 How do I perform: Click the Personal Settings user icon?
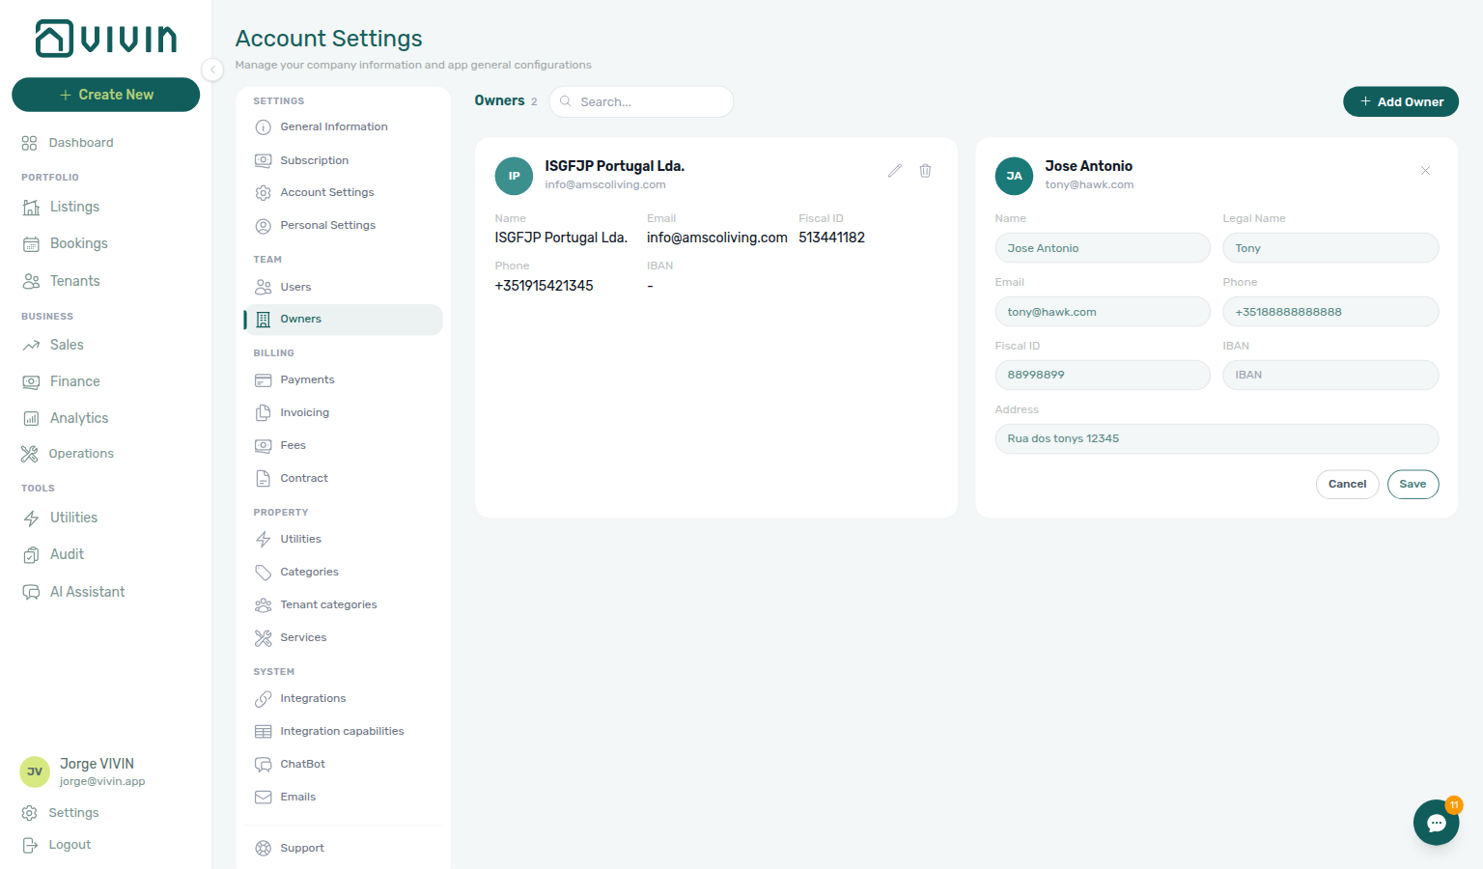tap(263, 226)
